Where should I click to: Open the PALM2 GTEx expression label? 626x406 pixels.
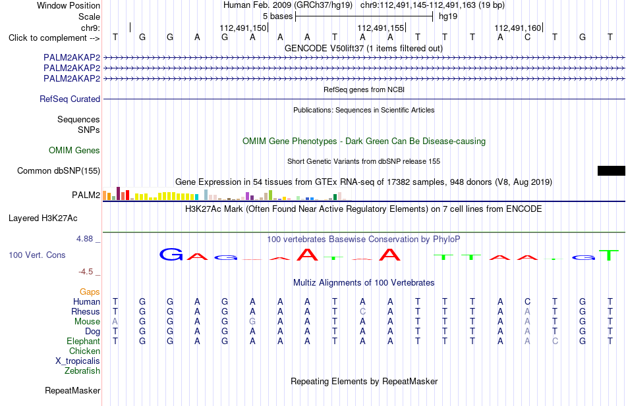(86, 195)
